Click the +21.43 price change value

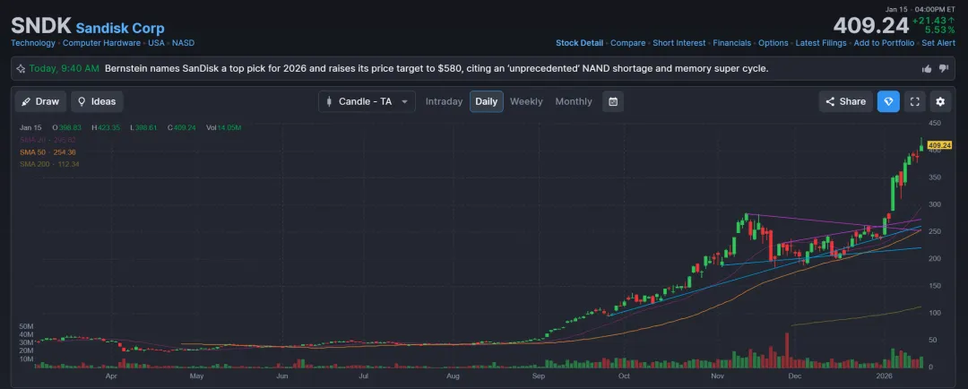click(x=933, y=21)
